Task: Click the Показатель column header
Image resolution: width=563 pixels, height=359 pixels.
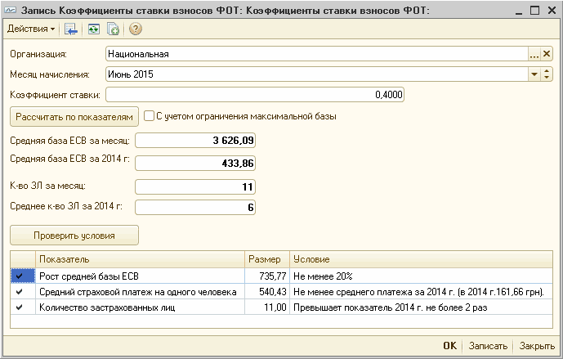Action: coord(140,259)
